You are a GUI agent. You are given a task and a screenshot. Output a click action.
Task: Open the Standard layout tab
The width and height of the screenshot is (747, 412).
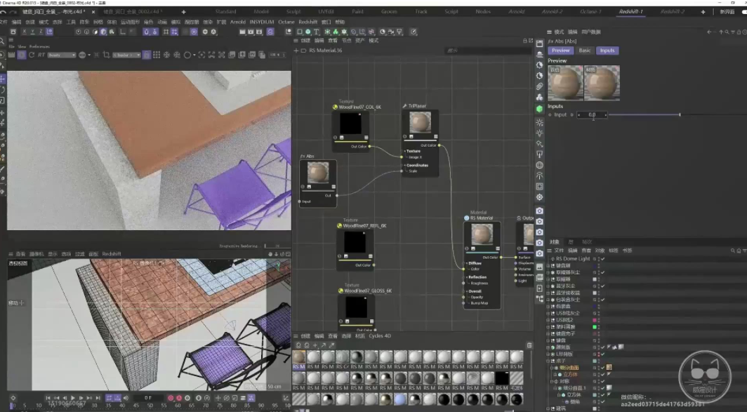(226, 11)
